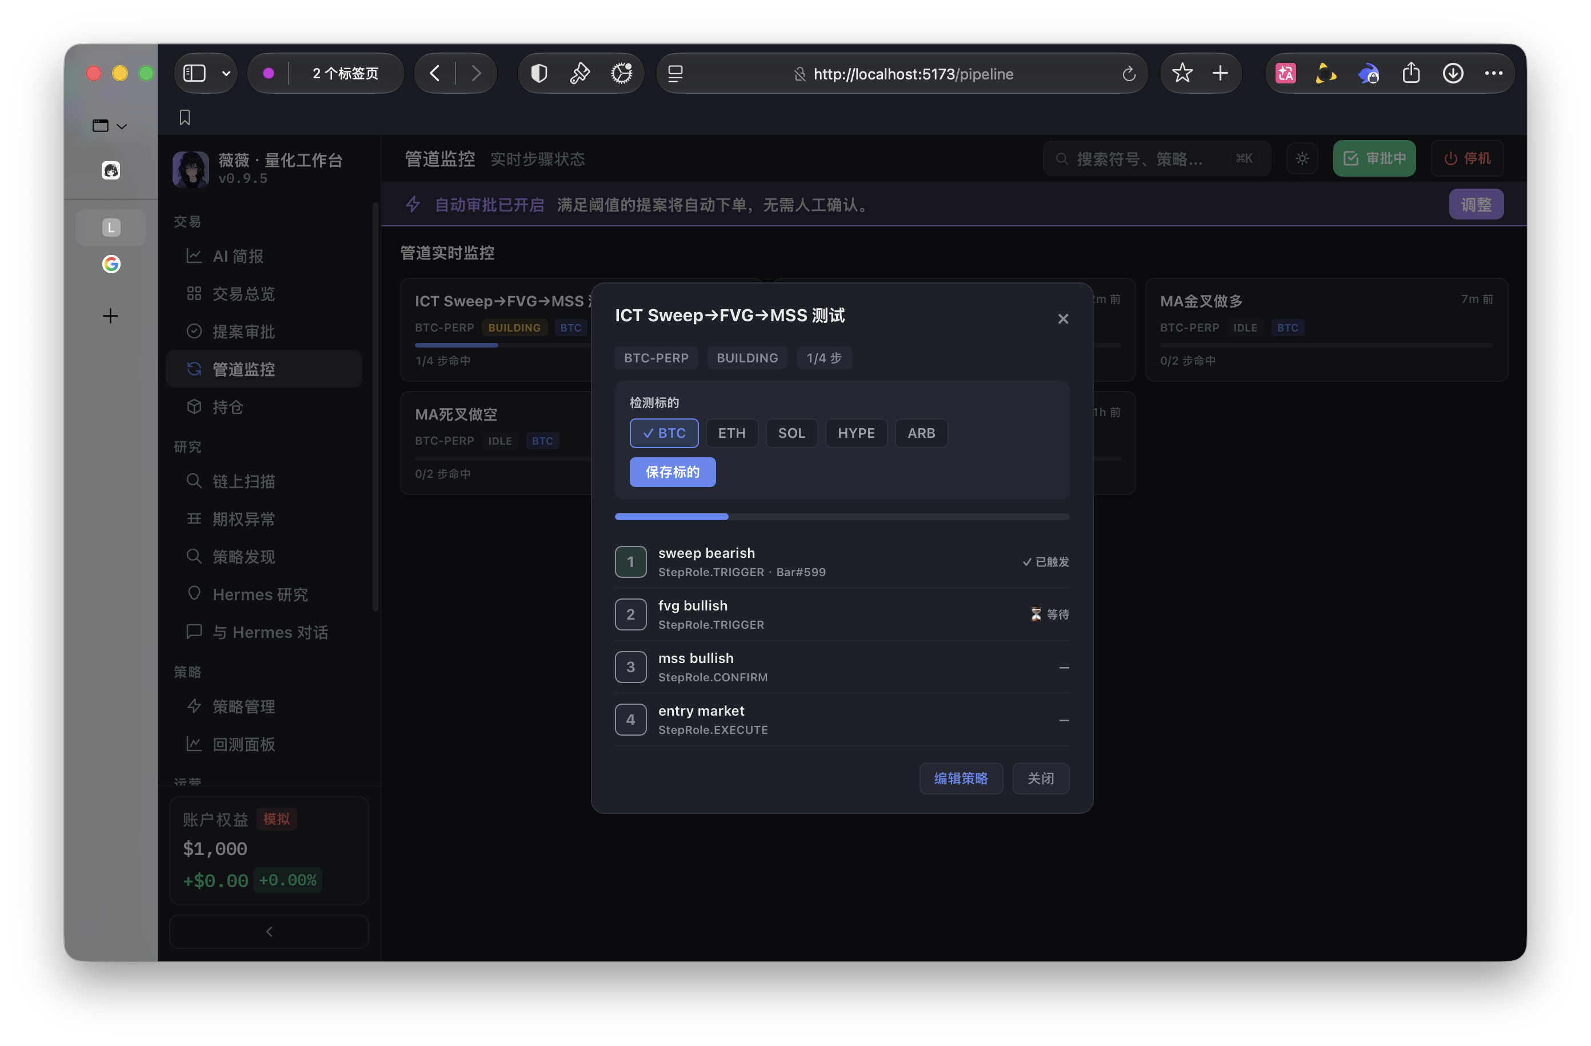Close the strategy dialog with X
Viewport: 1591px width, 1046px height.
click(1063, 319)
